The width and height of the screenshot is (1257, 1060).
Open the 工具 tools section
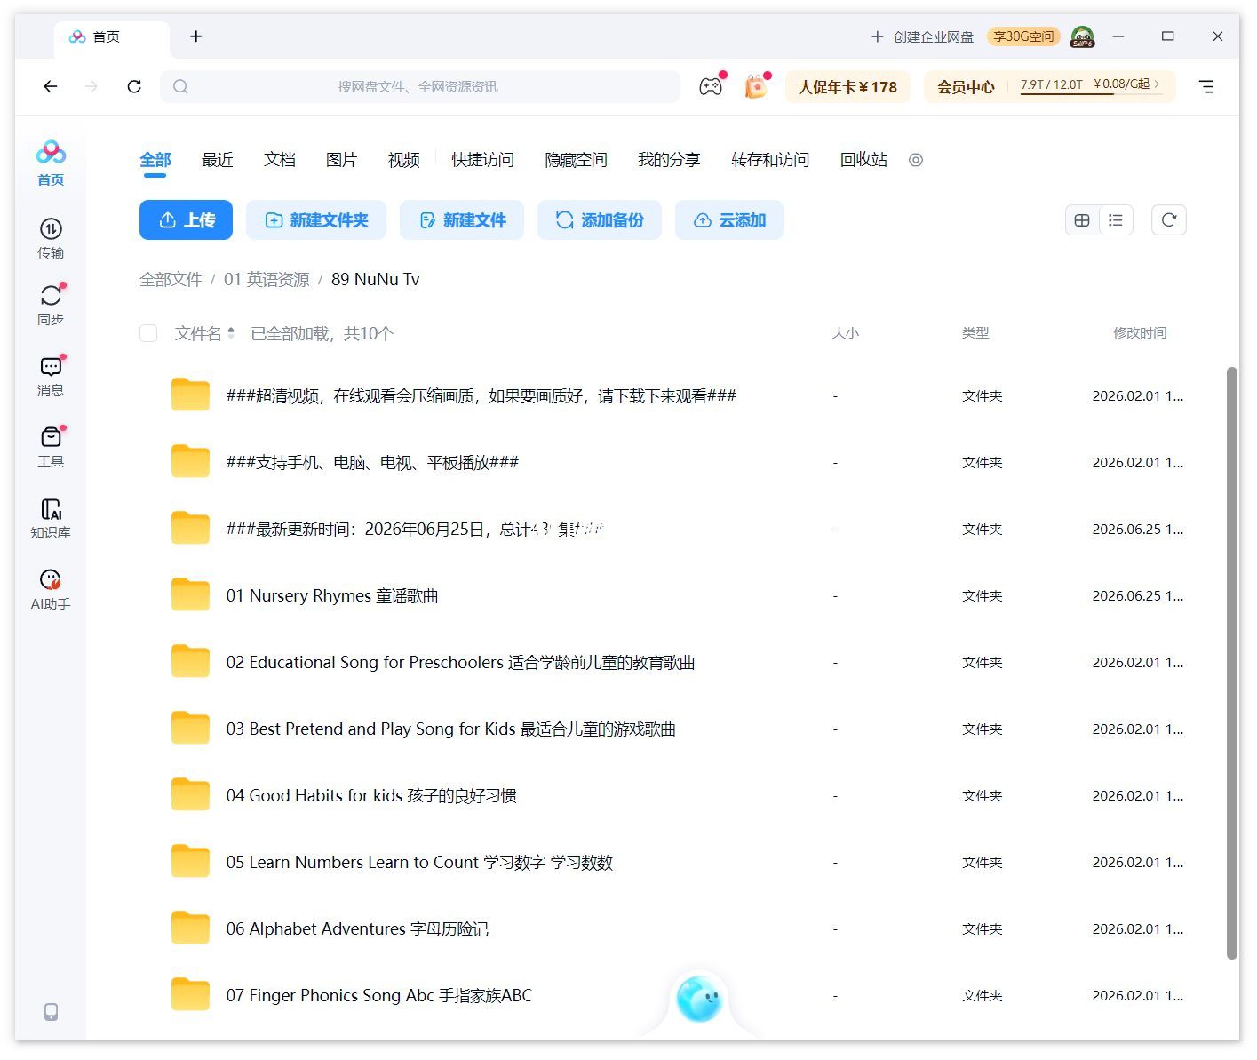click(x=51, y=447)
